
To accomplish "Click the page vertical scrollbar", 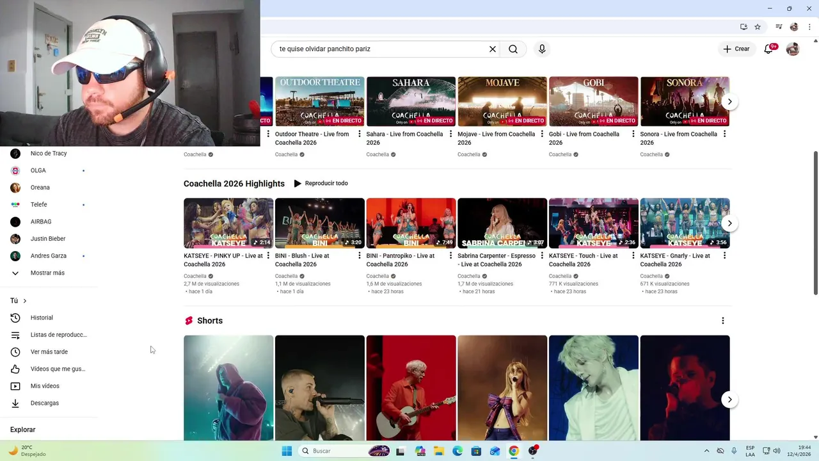I will [x=815, y=223].
